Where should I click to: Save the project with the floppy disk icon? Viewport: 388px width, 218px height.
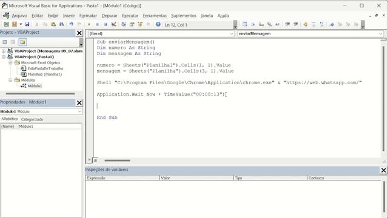pyautogui.click(x=27, y=24)
